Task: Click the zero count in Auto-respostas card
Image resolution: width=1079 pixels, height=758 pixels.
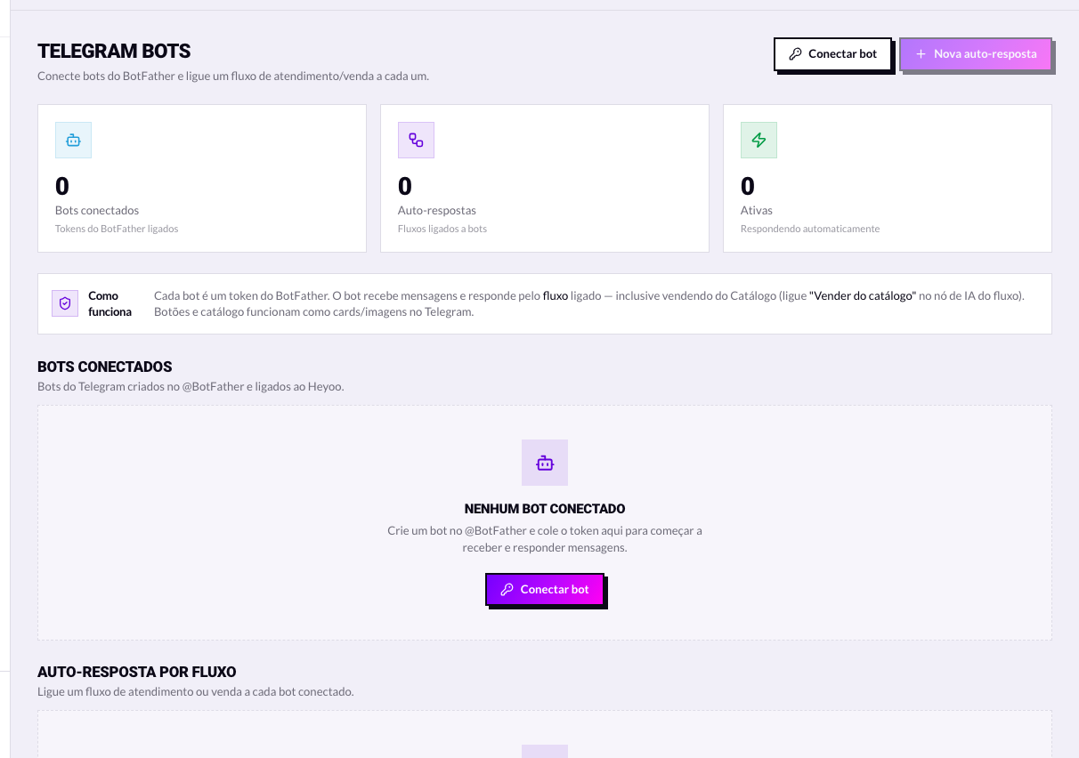Action: (x=405, y=186)
